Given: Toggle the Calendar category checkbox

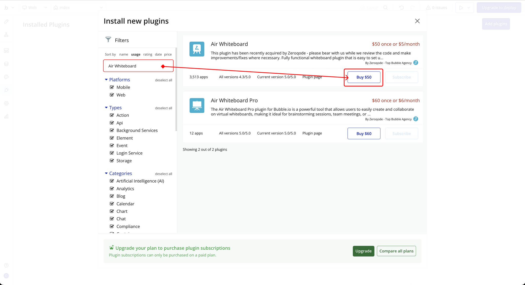Looking at the screenshot, I should pos(112,204).
